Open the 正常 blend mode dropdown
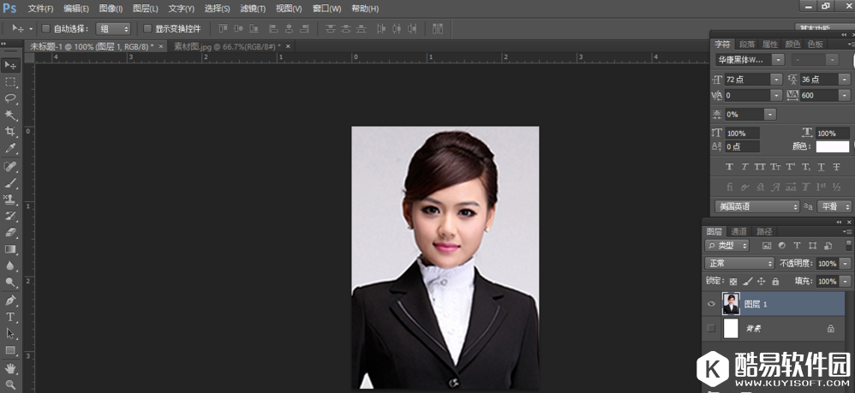 738,263
